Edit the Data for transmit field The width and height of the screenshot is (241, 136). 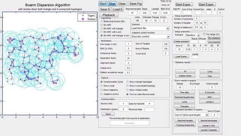(149, 104)
